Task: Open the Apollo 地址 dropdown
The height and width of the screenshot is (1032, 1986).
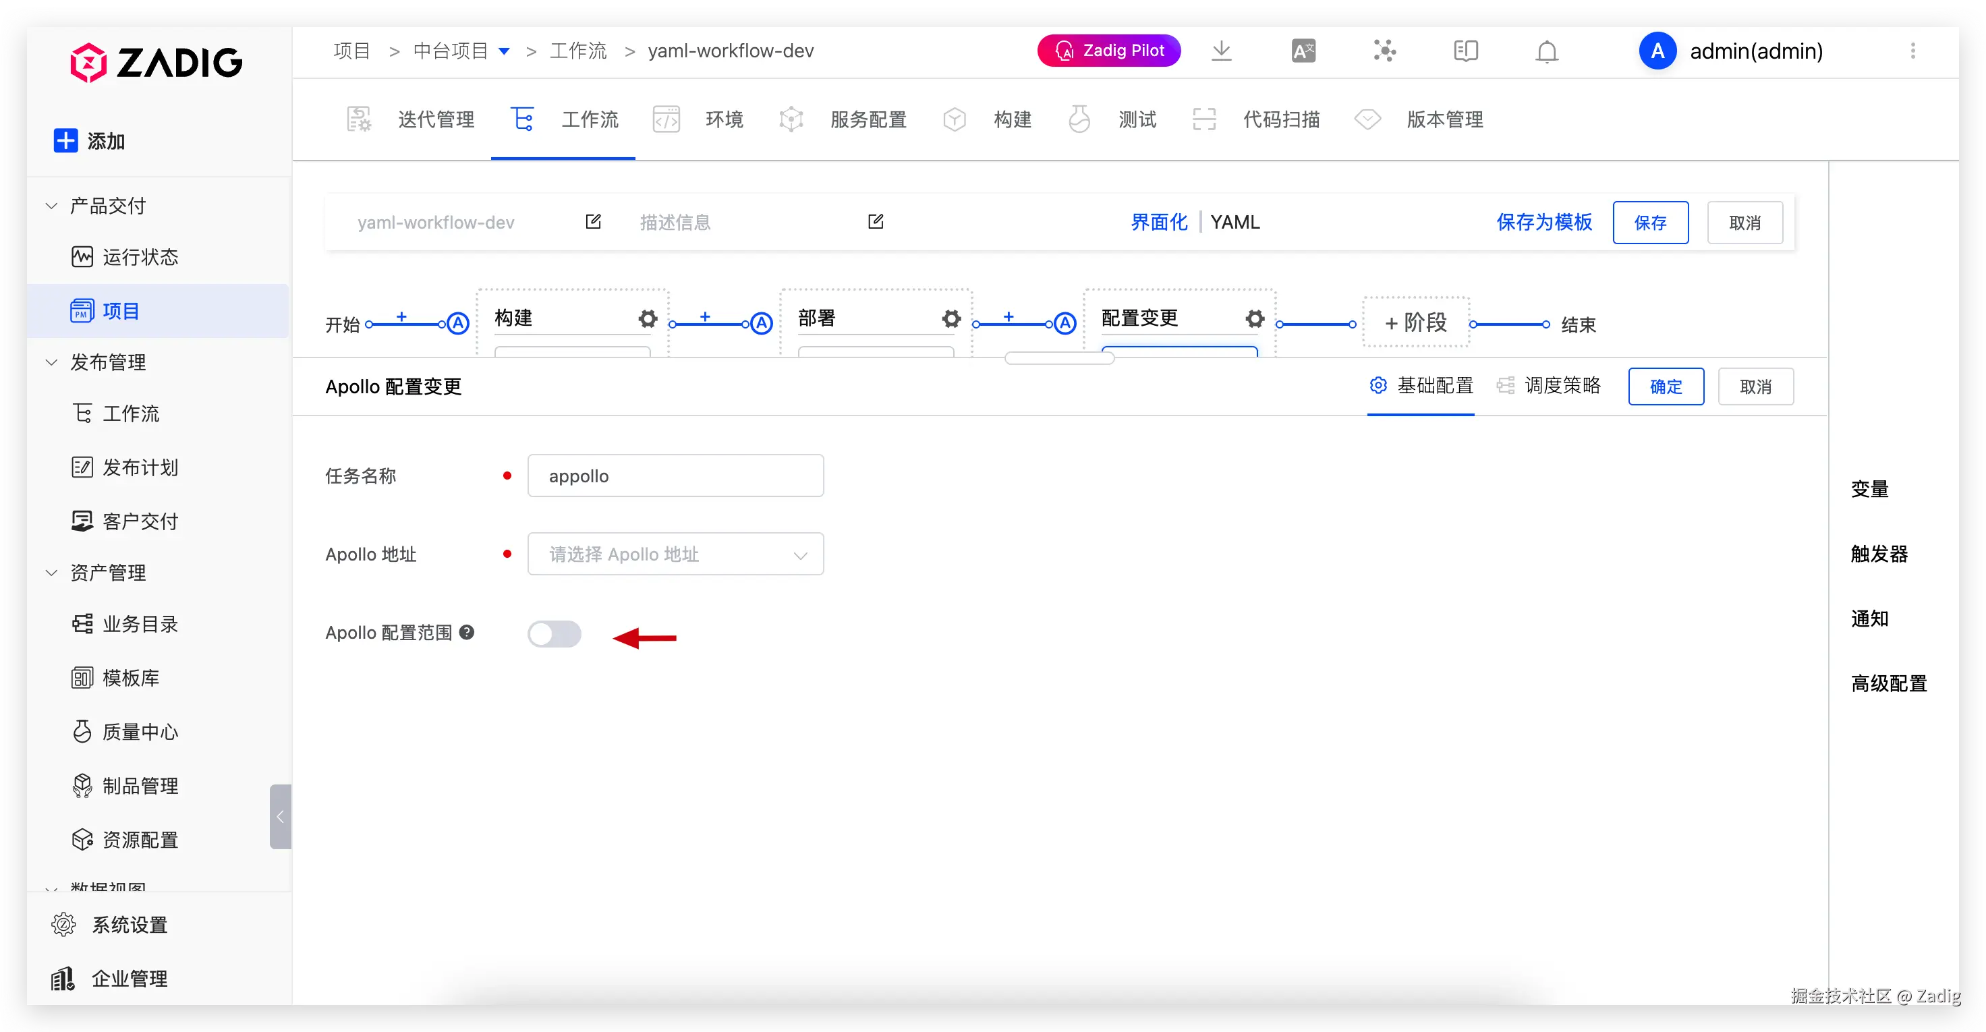Action: coord(675,554)
